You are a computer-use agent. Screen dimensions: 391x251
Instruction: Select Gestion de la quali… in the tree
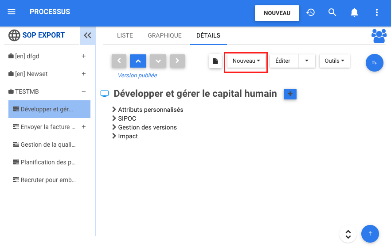(48, 145)
